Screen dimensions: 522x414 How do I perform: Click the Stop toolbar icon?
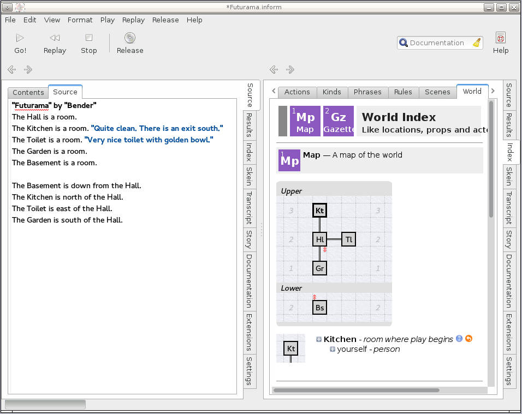(88, 38)
